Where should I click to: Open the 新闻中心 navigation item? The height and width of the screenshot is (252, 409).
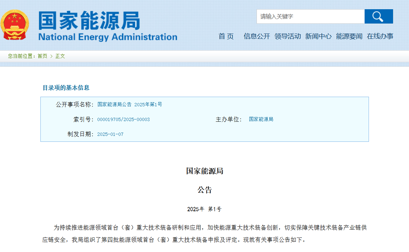pyautogui.click(x=318, y=36)
